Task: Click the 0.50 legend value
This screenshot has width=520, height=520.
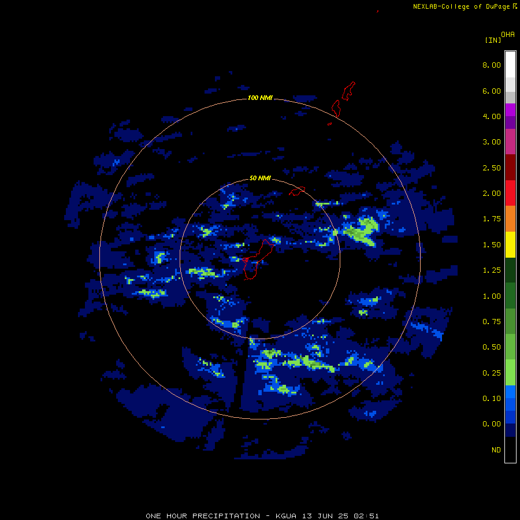Action: point(492,347)
